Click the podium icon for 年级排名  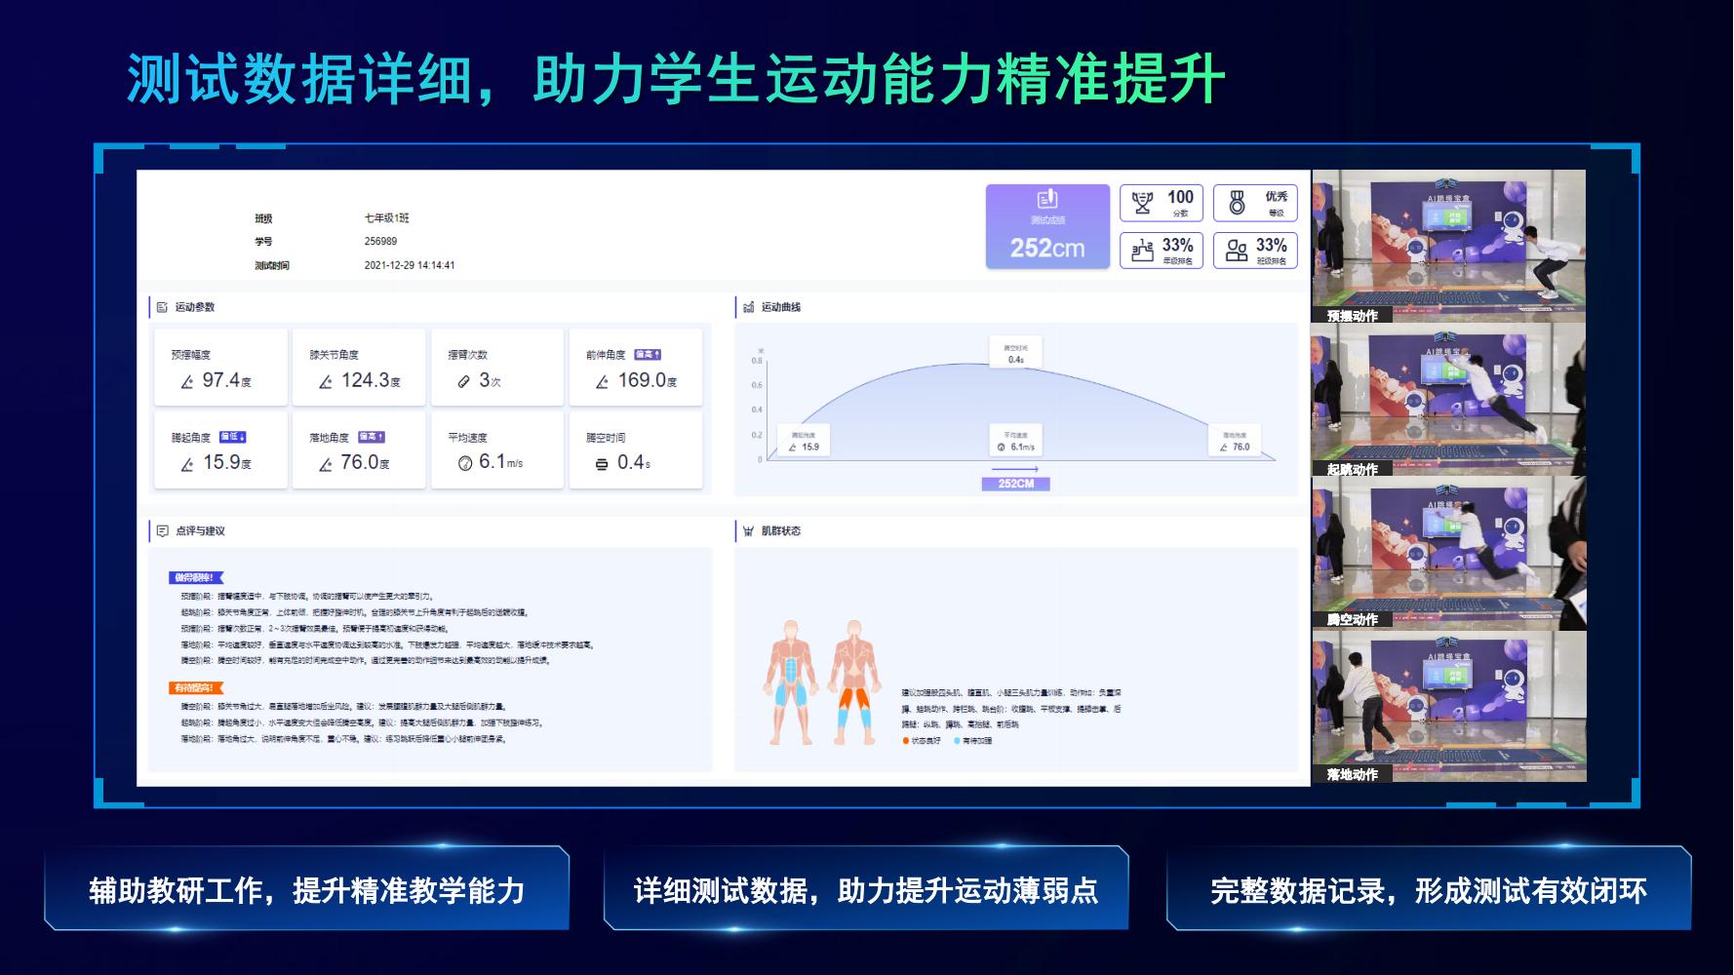[x=1142, y=251]
